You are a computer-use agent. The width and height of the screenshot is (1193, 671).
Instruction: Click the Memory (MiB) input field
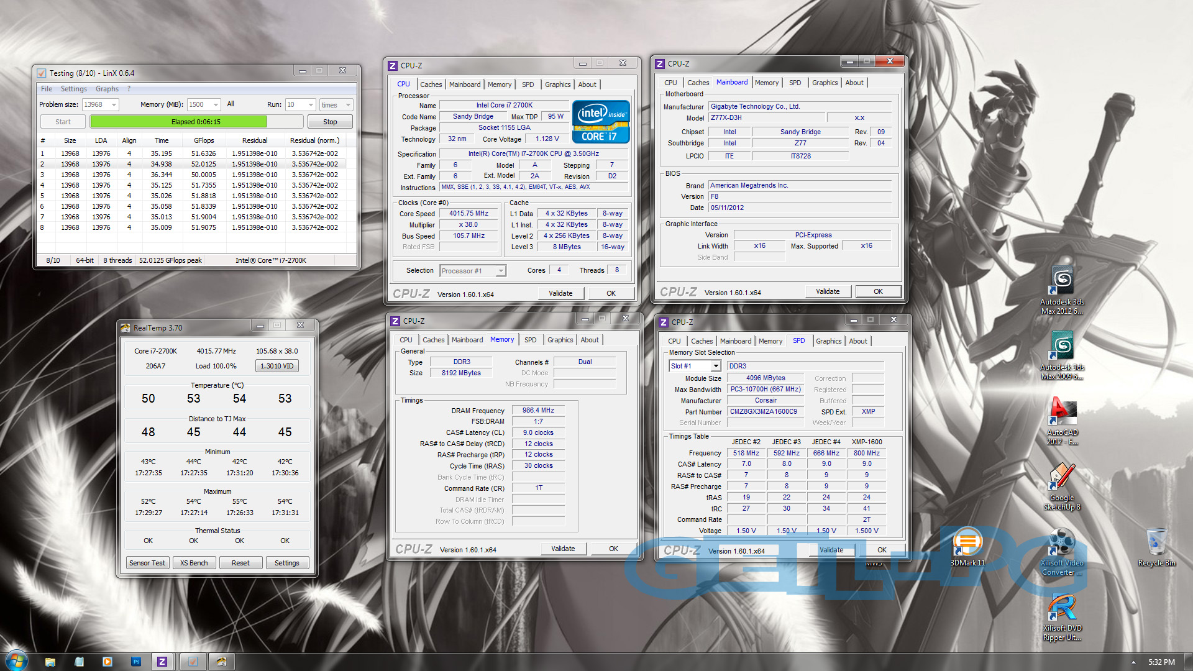[x=199, y=105]
